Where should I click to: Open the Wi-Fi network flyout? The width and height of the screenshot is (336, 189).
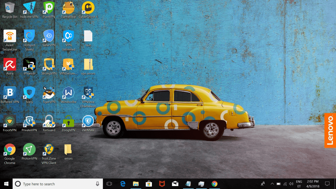click(x=285, y=184)
